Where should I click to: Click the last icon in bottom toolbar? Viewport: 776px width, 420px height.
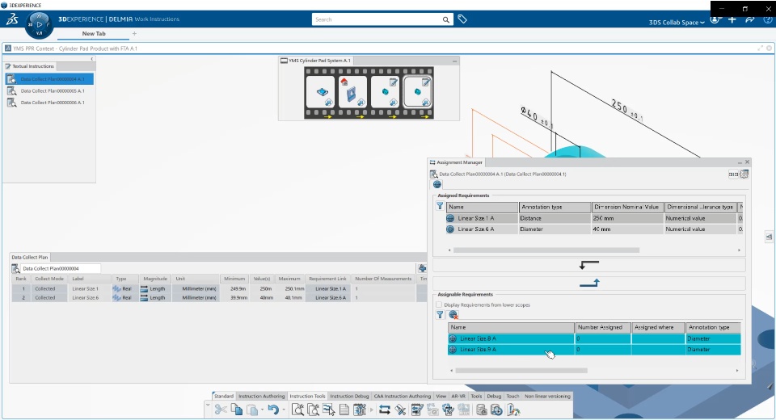tap(513, 409)
